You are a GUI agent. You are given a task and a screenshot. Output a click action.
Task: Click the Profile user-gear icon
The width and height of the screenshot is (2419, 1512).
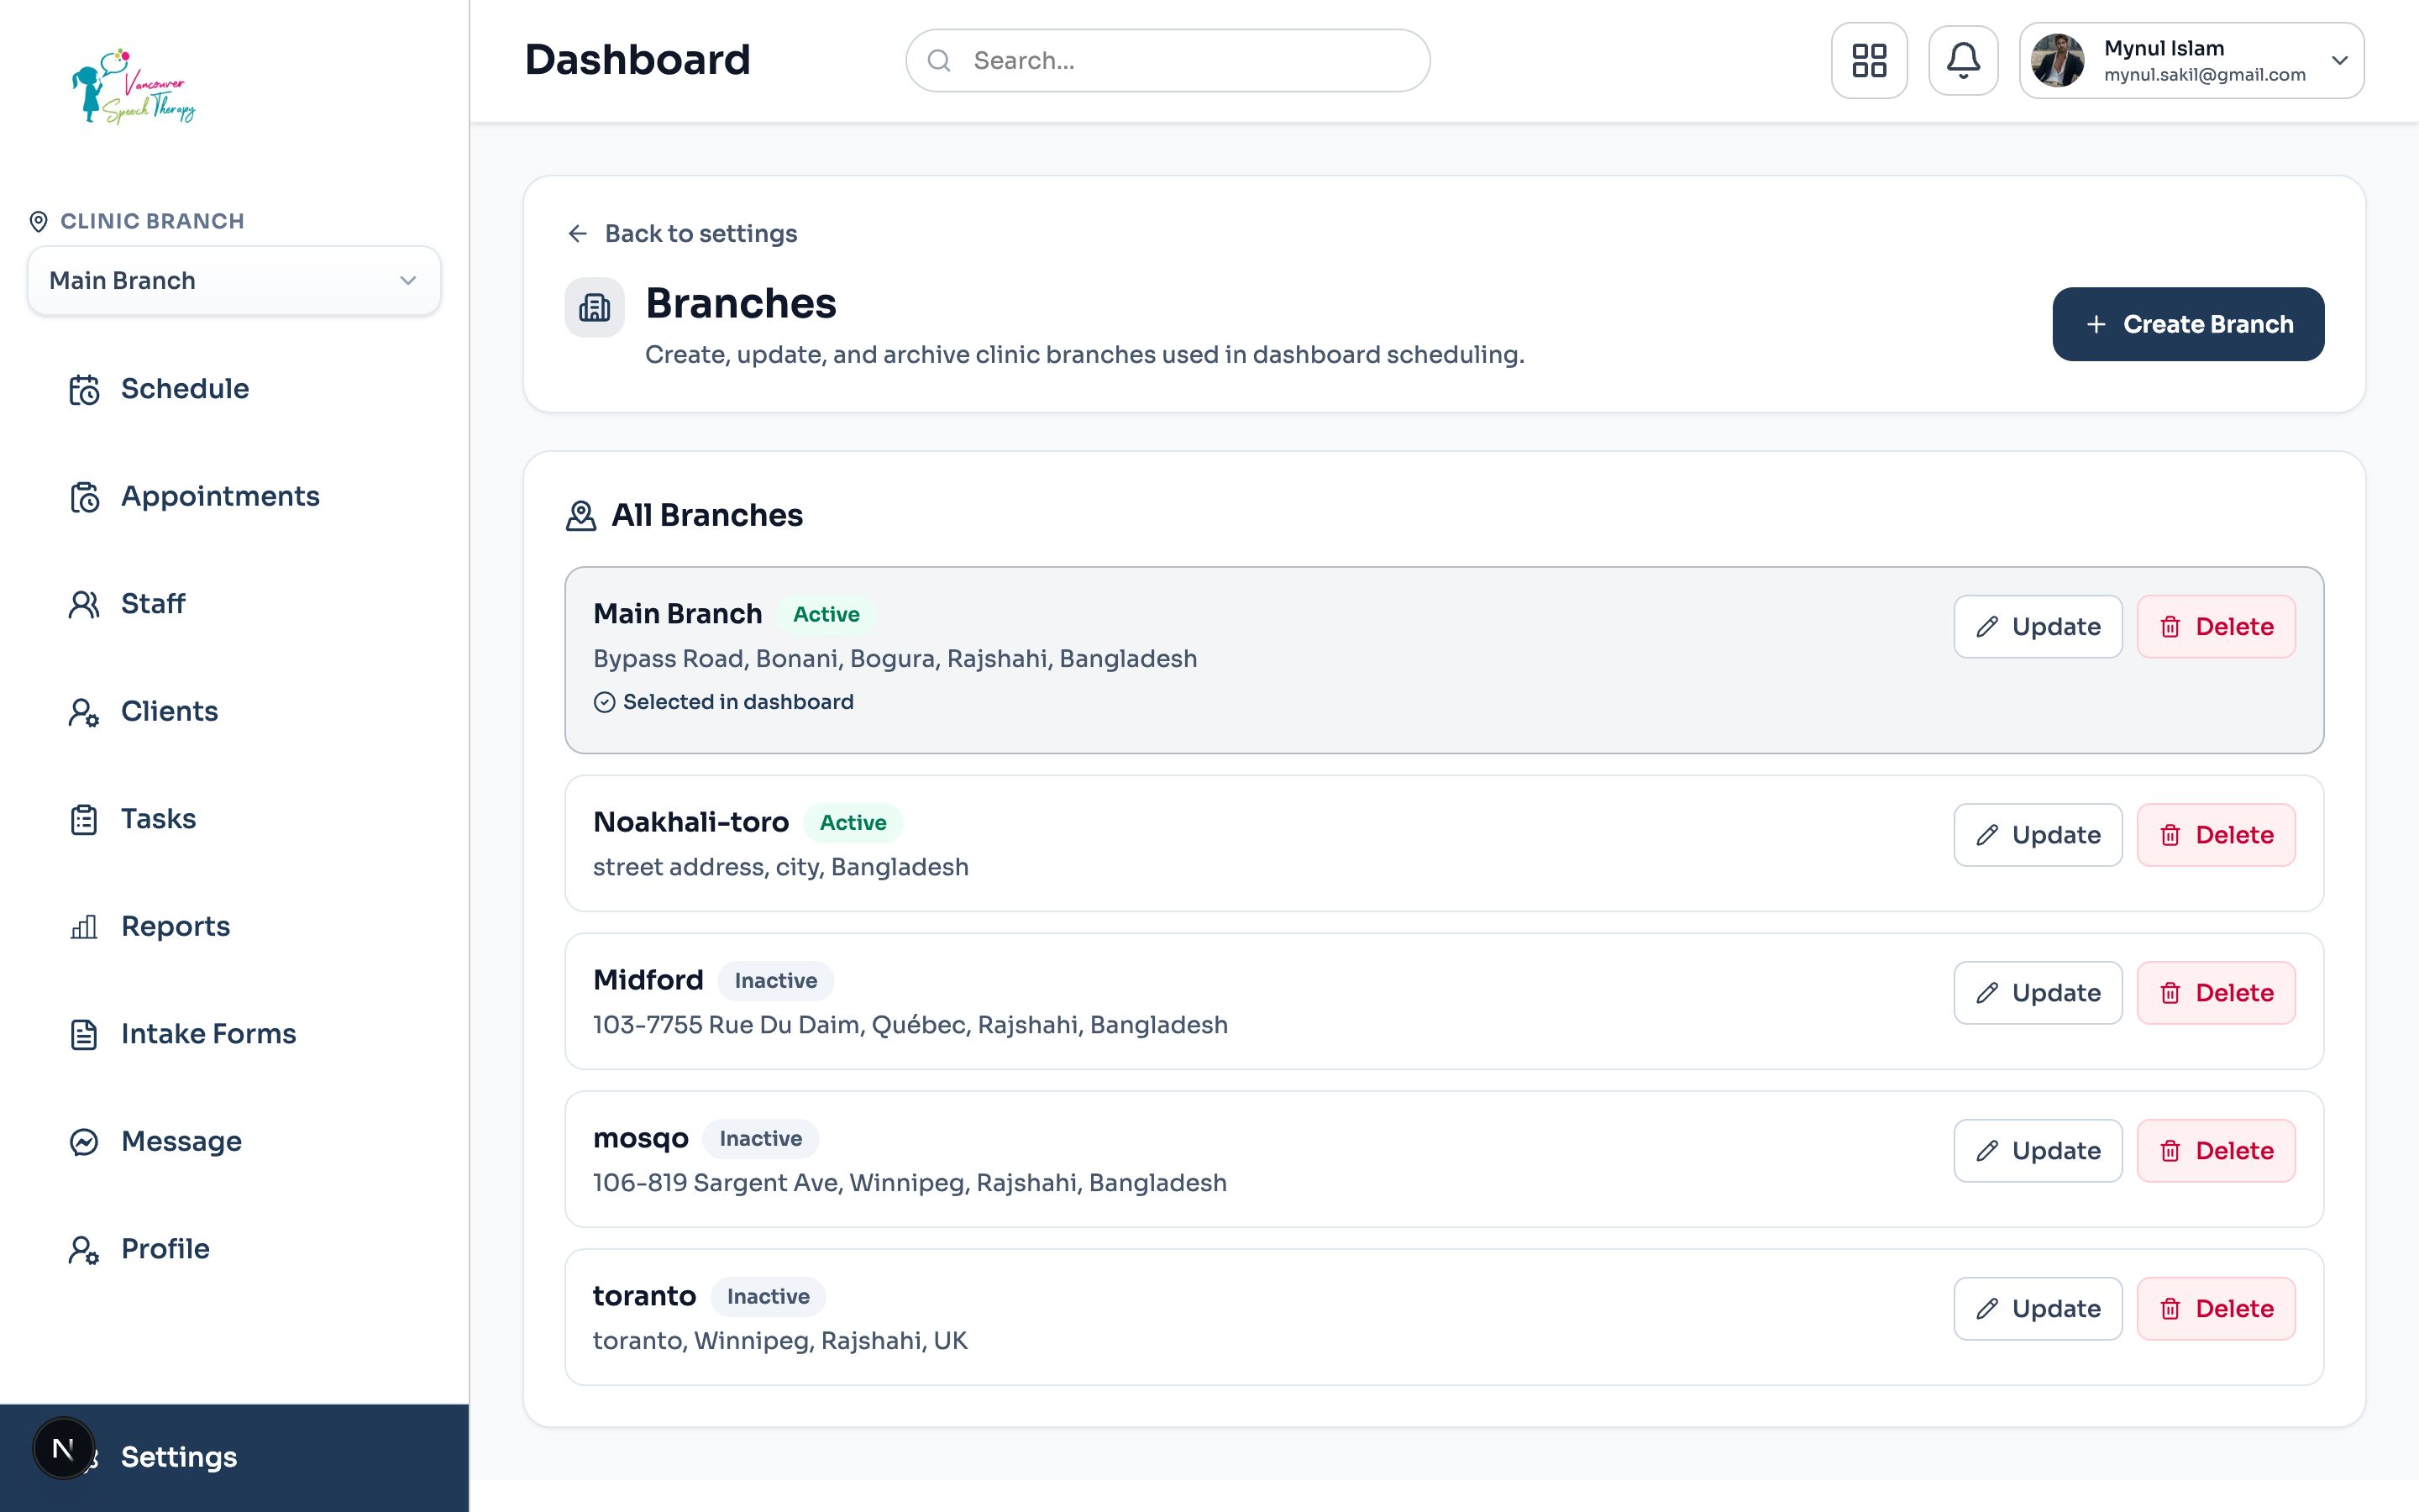click(84, 1249)
